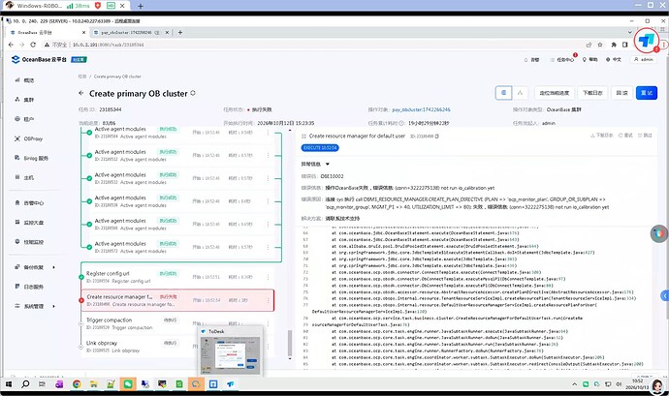Click the language globe icon in top bar
This screenshot has height=396, width=669.
click(x=608, y=60)
